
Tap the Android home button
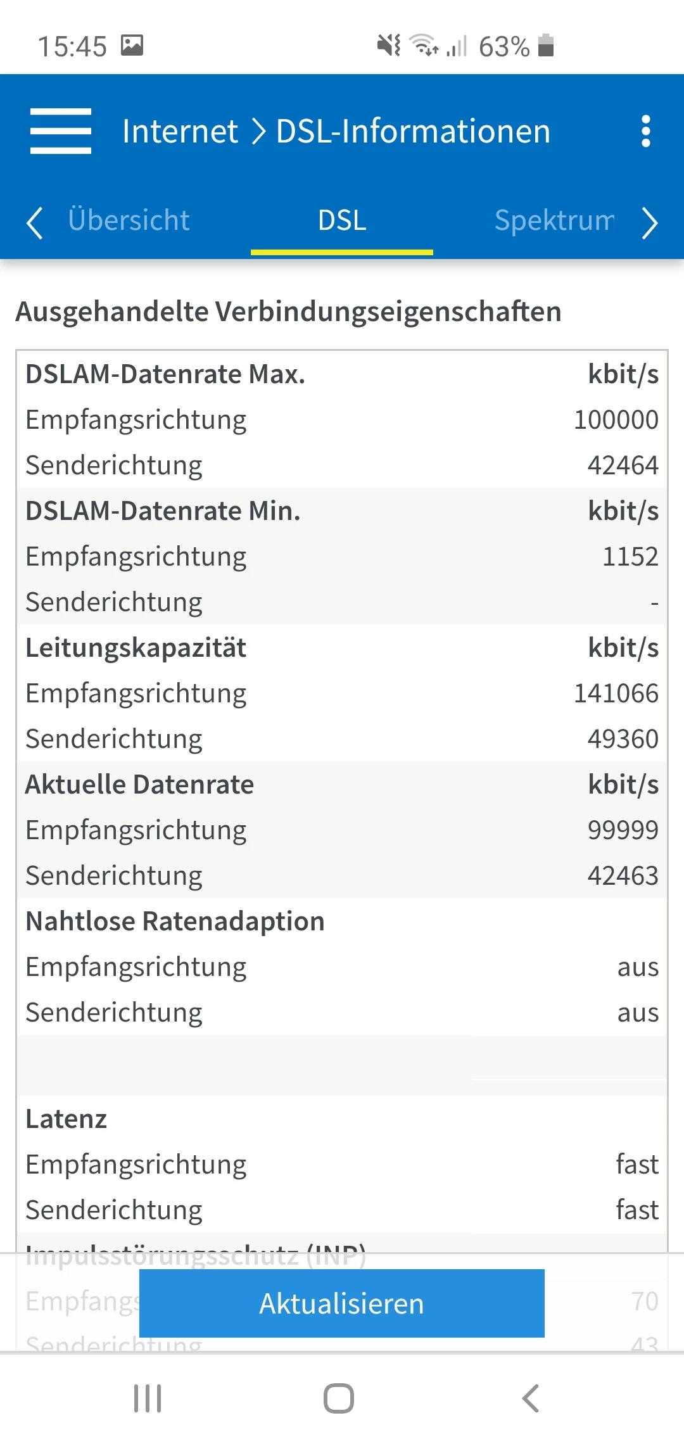coord(339,1398)
